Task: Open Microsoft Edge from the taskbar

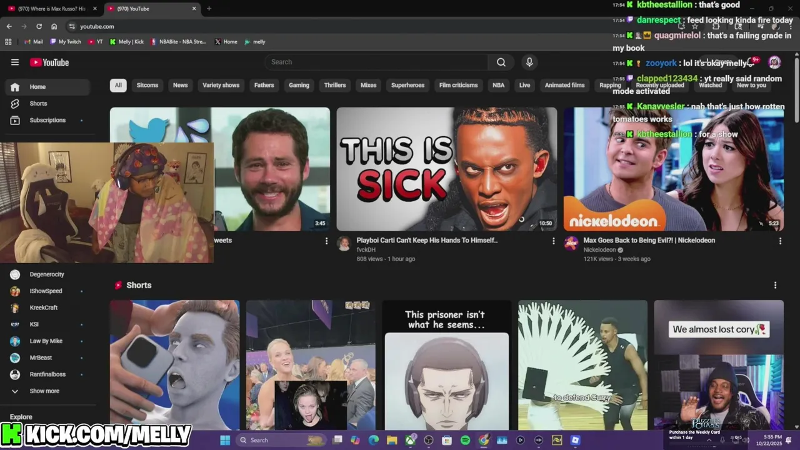Action: 374,440
